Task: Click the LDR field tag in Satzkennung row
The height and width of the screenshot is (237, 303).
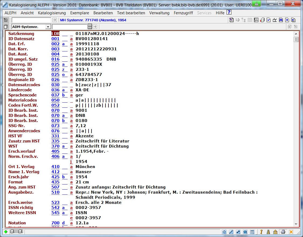Action: [55, 34]
